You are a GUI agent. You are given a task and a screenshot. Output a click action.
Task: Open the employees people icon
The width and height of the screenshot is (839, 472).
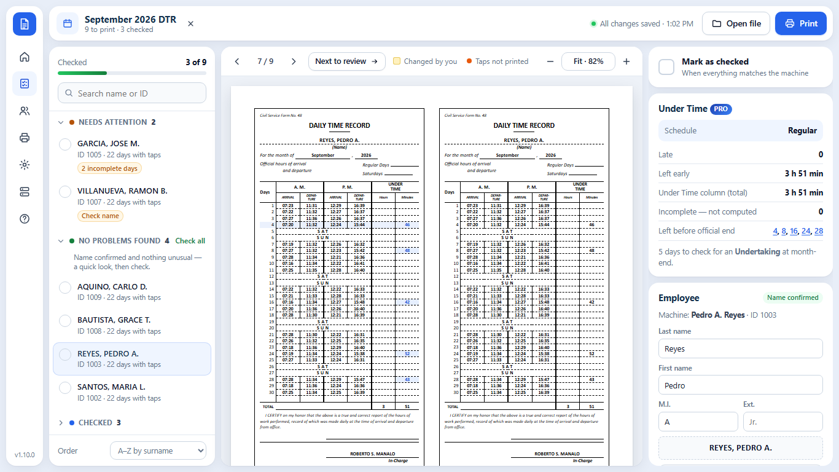click(25, 111)
